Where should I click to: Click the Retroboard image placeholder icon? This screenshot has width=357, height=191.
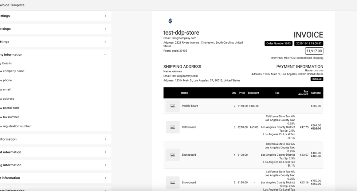(172, 127)
